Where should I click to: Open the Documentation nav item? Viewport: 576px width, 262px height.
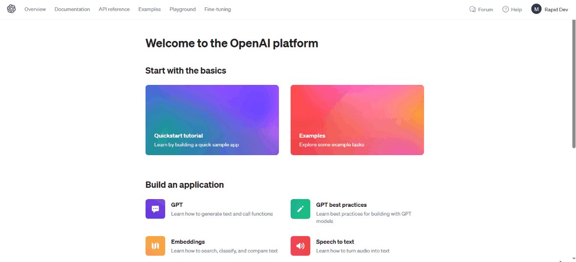72,10
